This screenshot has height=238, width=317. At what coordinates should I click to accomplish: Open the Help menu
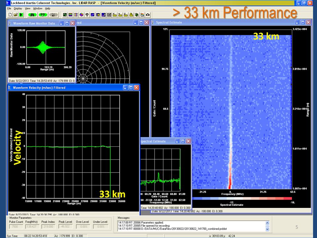tap(48, 9)
